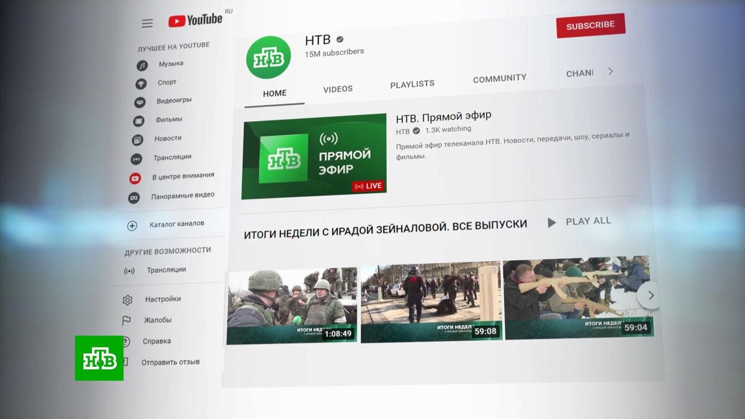
Task: Open the PLAYLISTS tab
Action: click(412, 84)
